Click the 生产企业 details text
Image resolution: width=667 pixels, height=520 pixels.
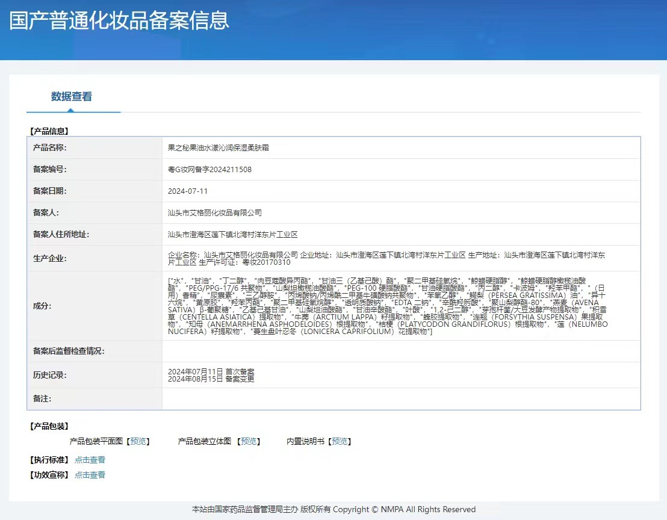coord(386,259)
